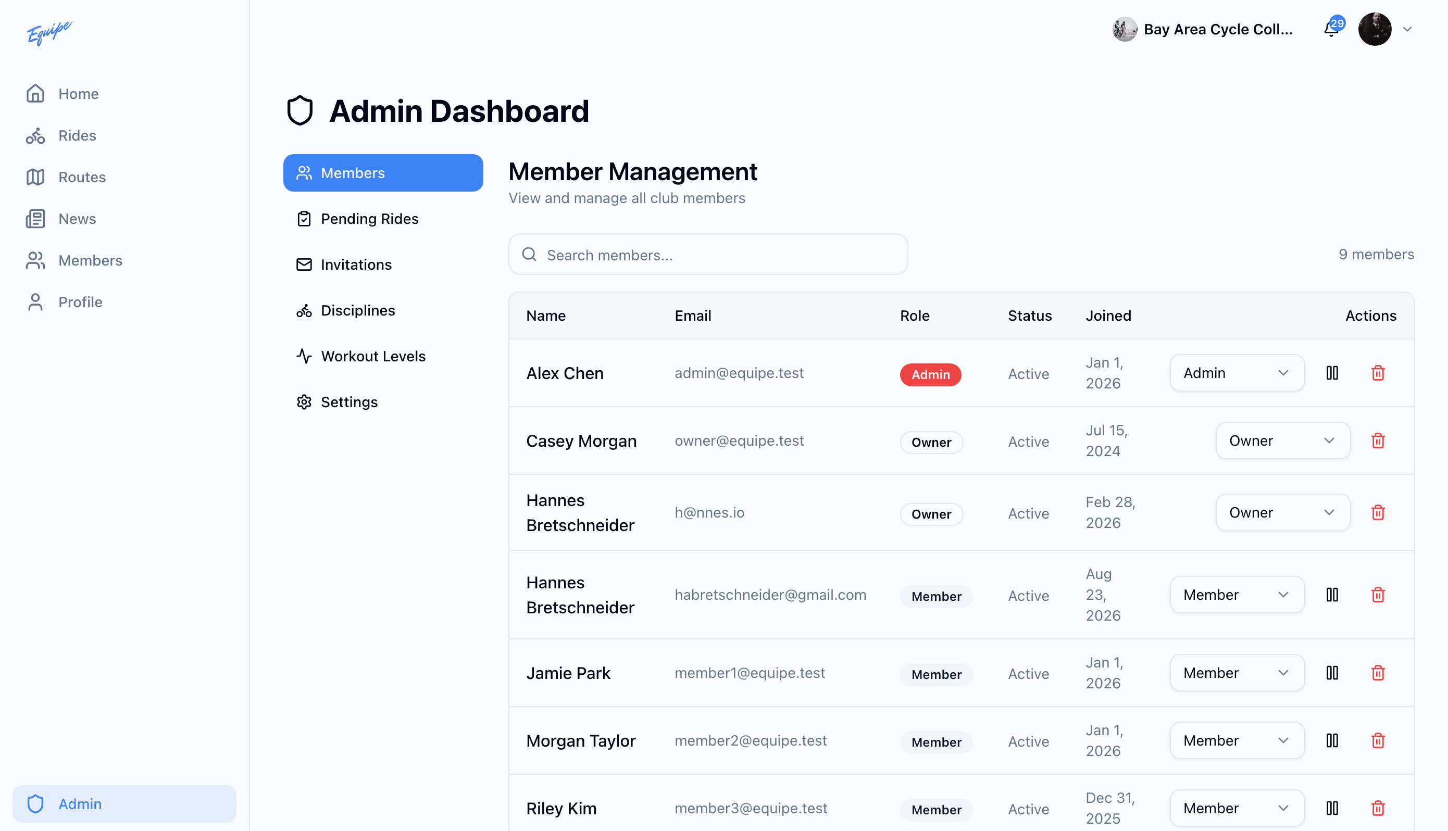The width and height of the screenshot is (1448, 831).
Task: Open role dropdown for Riley Kim
Action: (1237, 808)
